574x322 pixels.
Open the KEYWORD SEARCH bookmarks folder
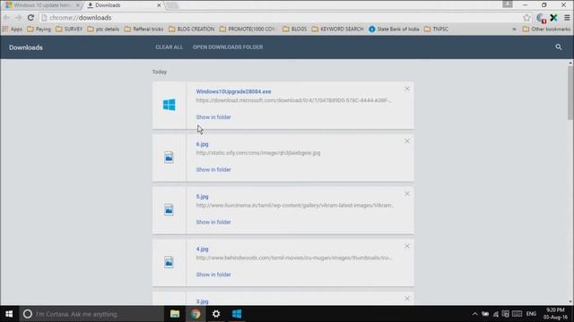pyautogui.click(x=337, y=29)
